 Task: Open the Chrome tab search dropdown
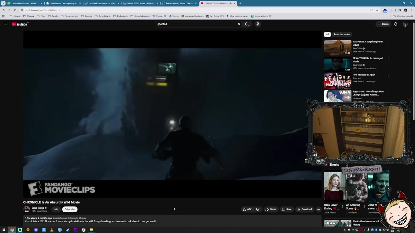[x=3, y=3]
